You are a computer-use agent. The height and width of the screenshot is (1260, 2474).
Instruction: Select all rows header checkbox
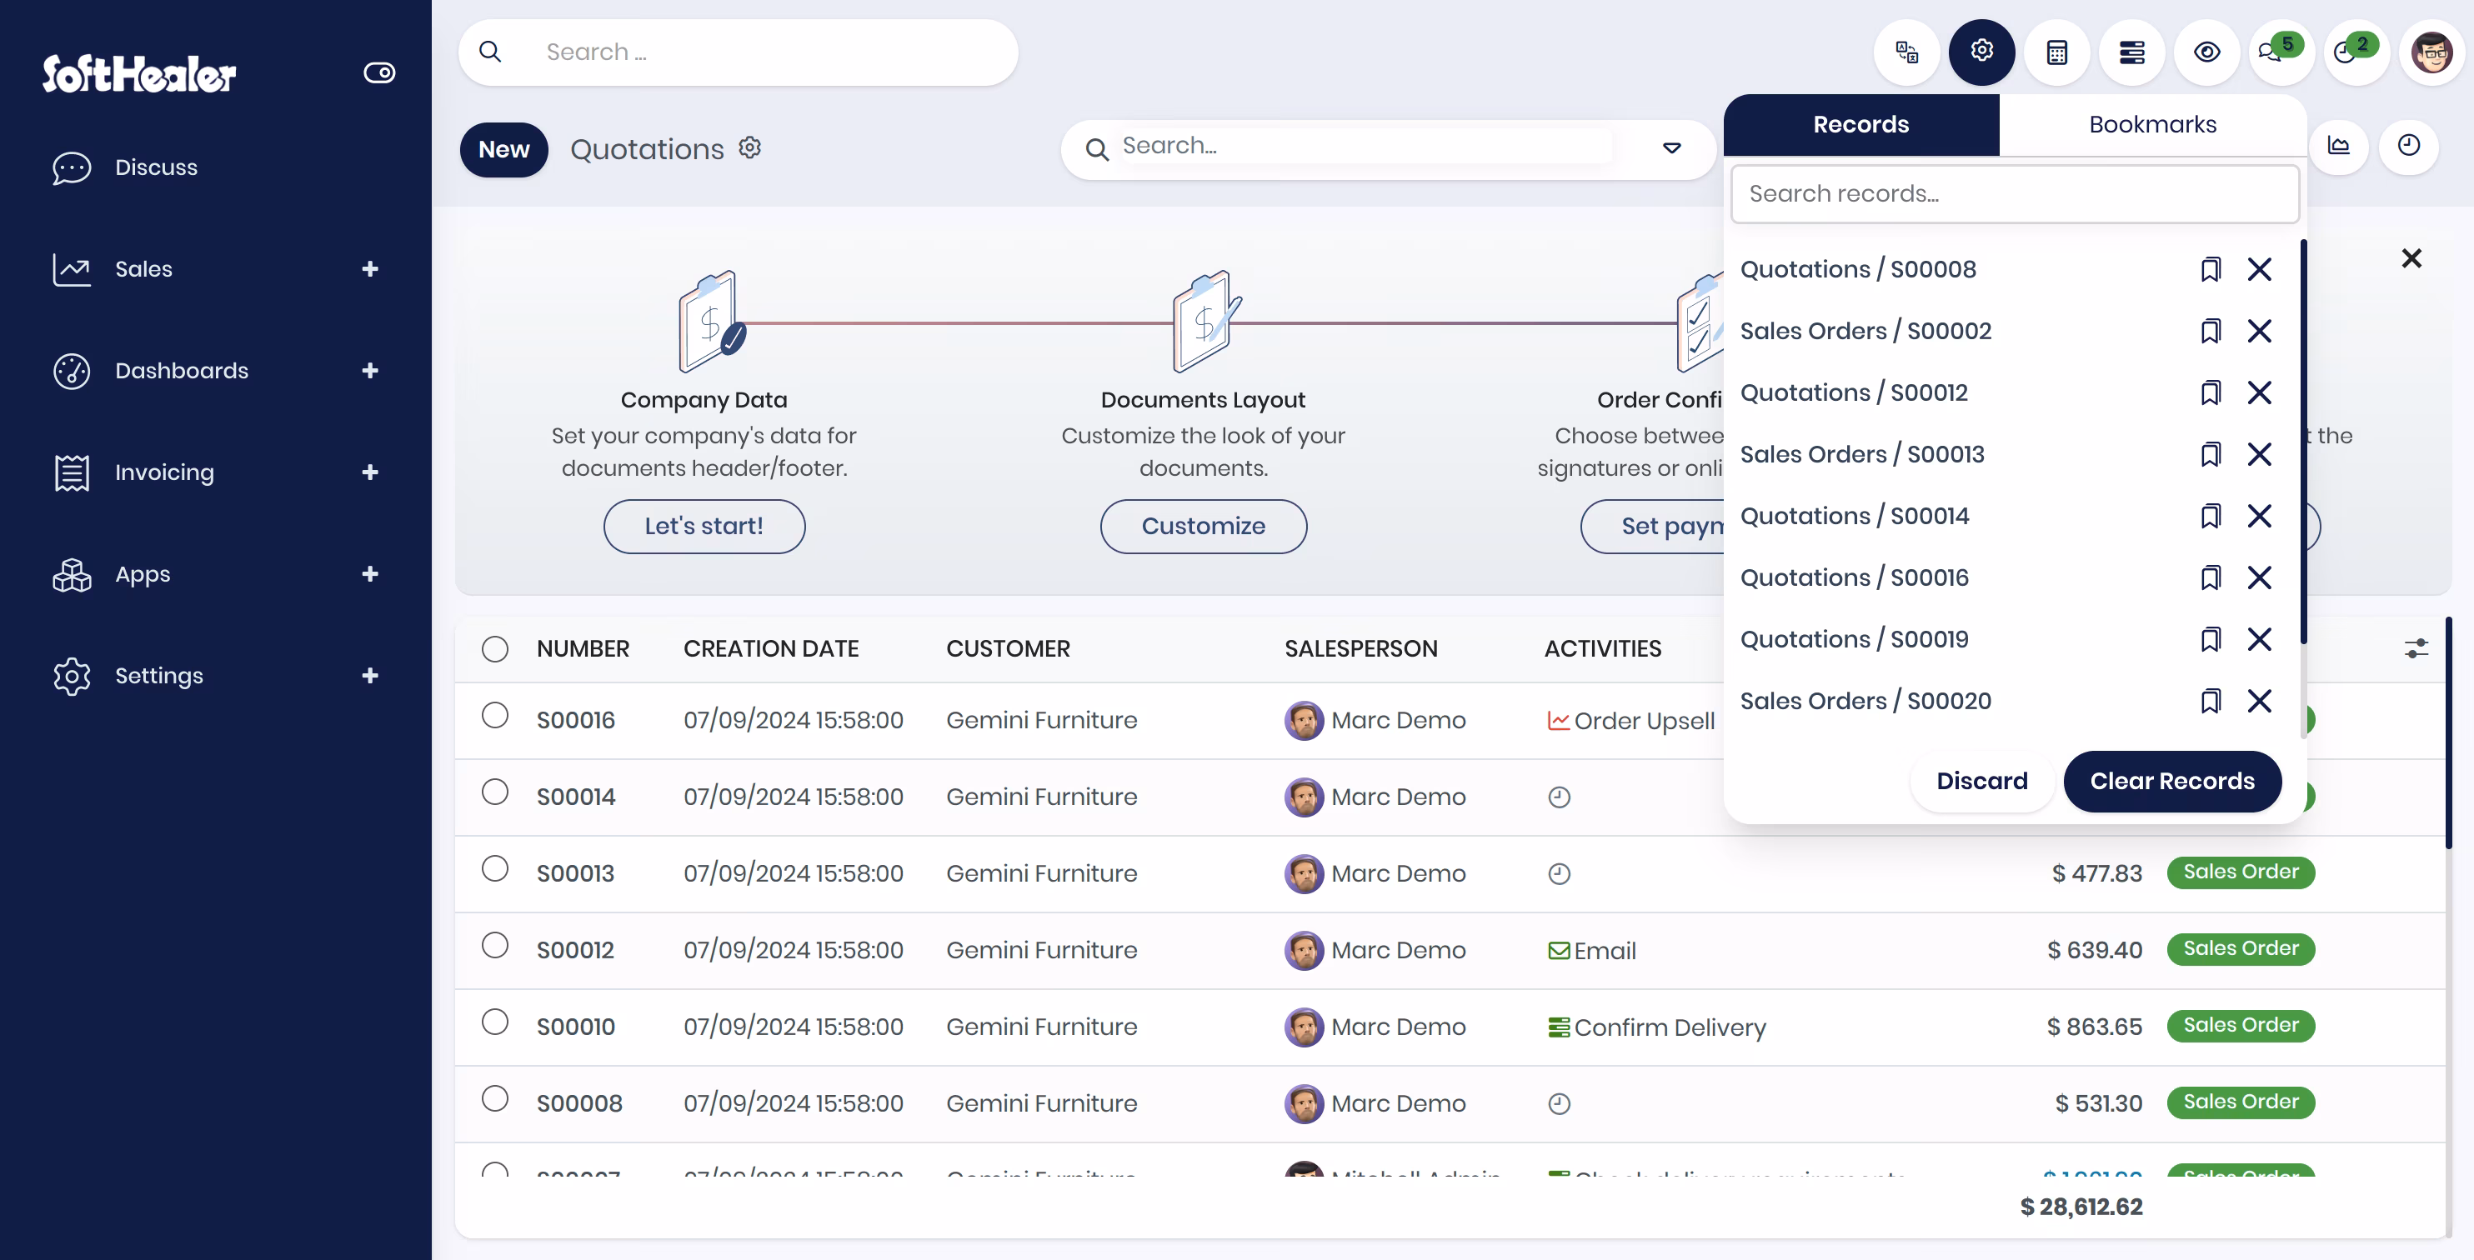(x=494, y=649)
